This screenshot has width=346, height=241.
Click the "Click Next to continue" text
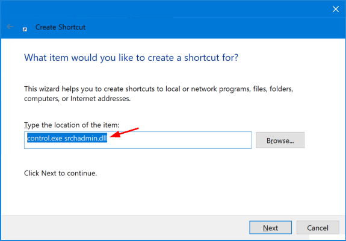pos(60,173)
